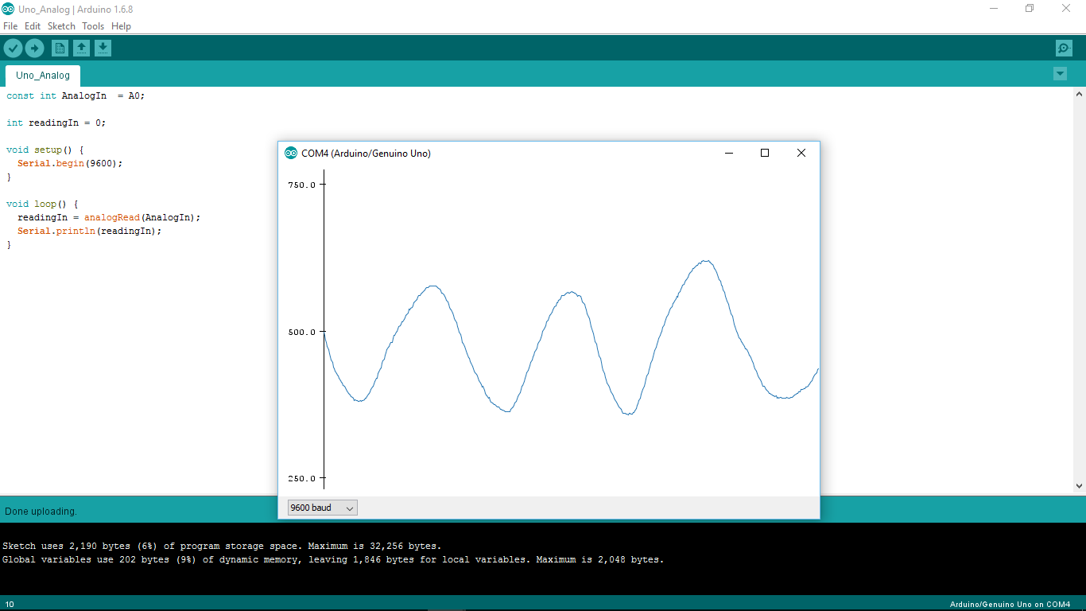Click the Arduino logo in the COM4 window

point(291,154)
